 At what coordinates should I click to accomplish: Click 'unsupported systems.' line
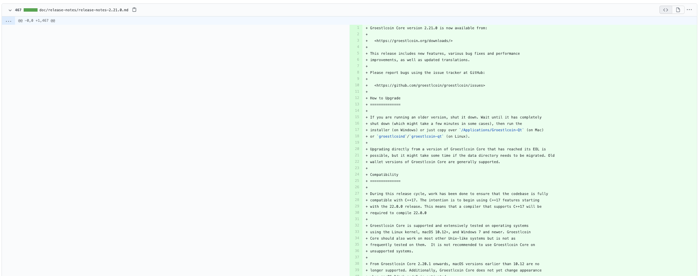pos(392,251)
